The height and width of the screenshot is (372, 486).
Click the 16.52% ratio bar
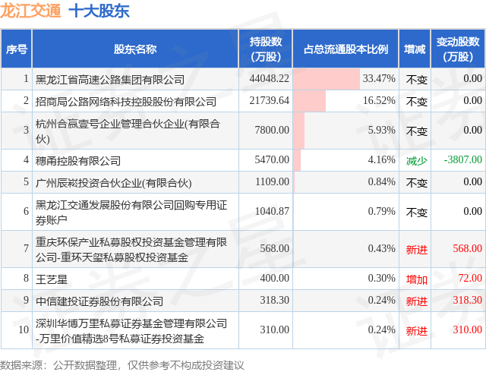[309, 101]
